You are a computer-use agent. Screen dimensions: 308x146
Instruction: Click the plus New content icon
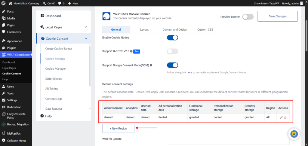click(69, 3)
